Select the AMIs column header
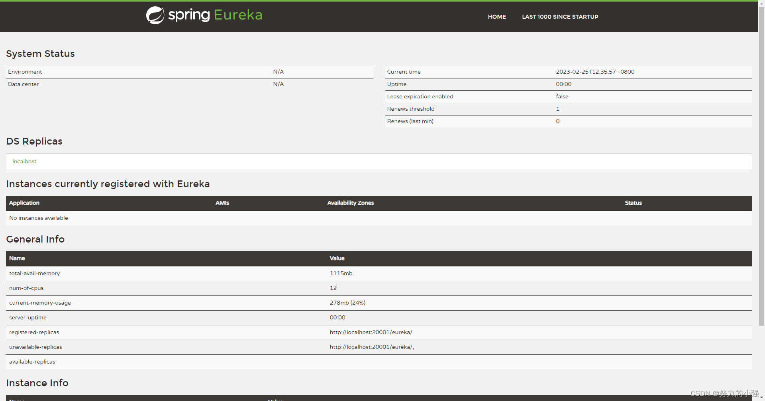Image resolution: width=765 pixels, height=401 pixels. click(x=222, y=203)
